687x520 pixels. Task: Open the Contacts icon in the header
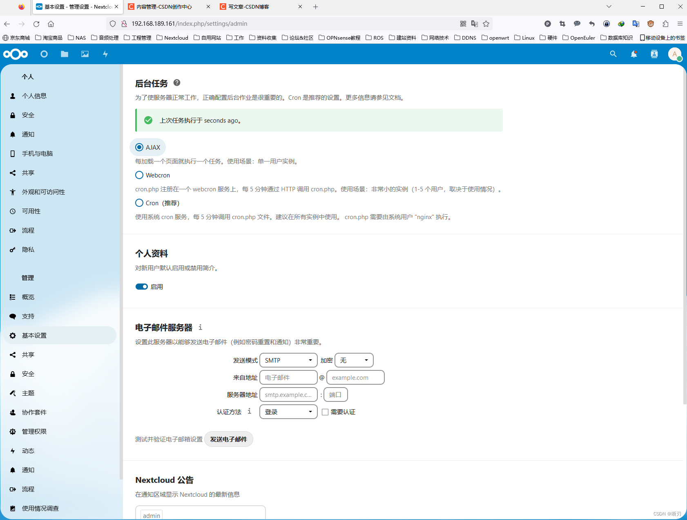click(x=654, y=54)
